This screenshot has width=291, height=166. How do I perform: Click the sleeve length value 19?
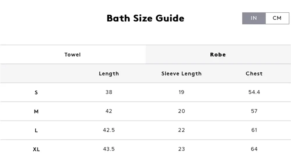(x=182, y=92)
